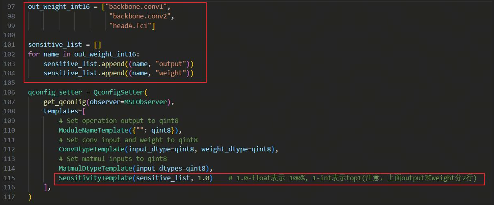Image resolution: width=494 pixels, height=205 pixels.
Task: Click the "for" keyword on line 102
Action: tap(33, 54)
